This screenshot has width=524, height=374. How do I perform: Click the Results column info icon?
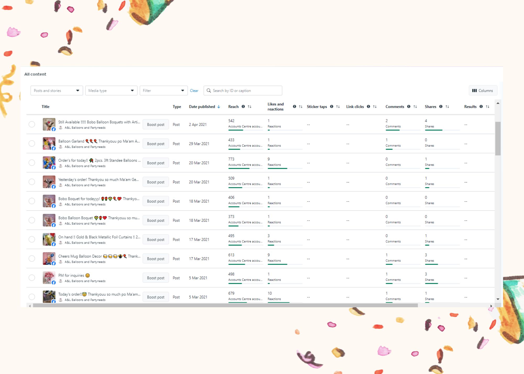pyautogui.click(x=481, y=107)
